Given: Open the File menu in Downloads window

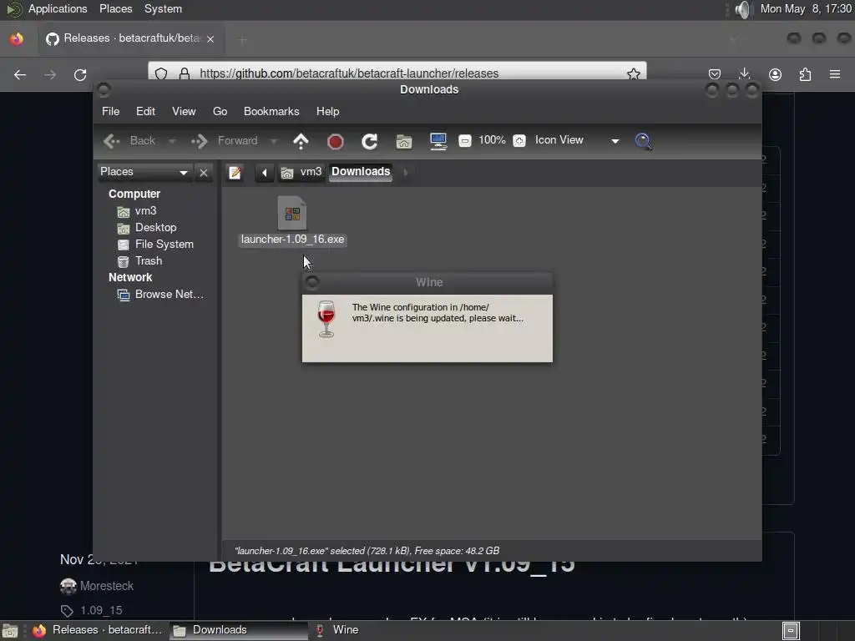Looking at the screenshot, I should [x=110, y=111].
